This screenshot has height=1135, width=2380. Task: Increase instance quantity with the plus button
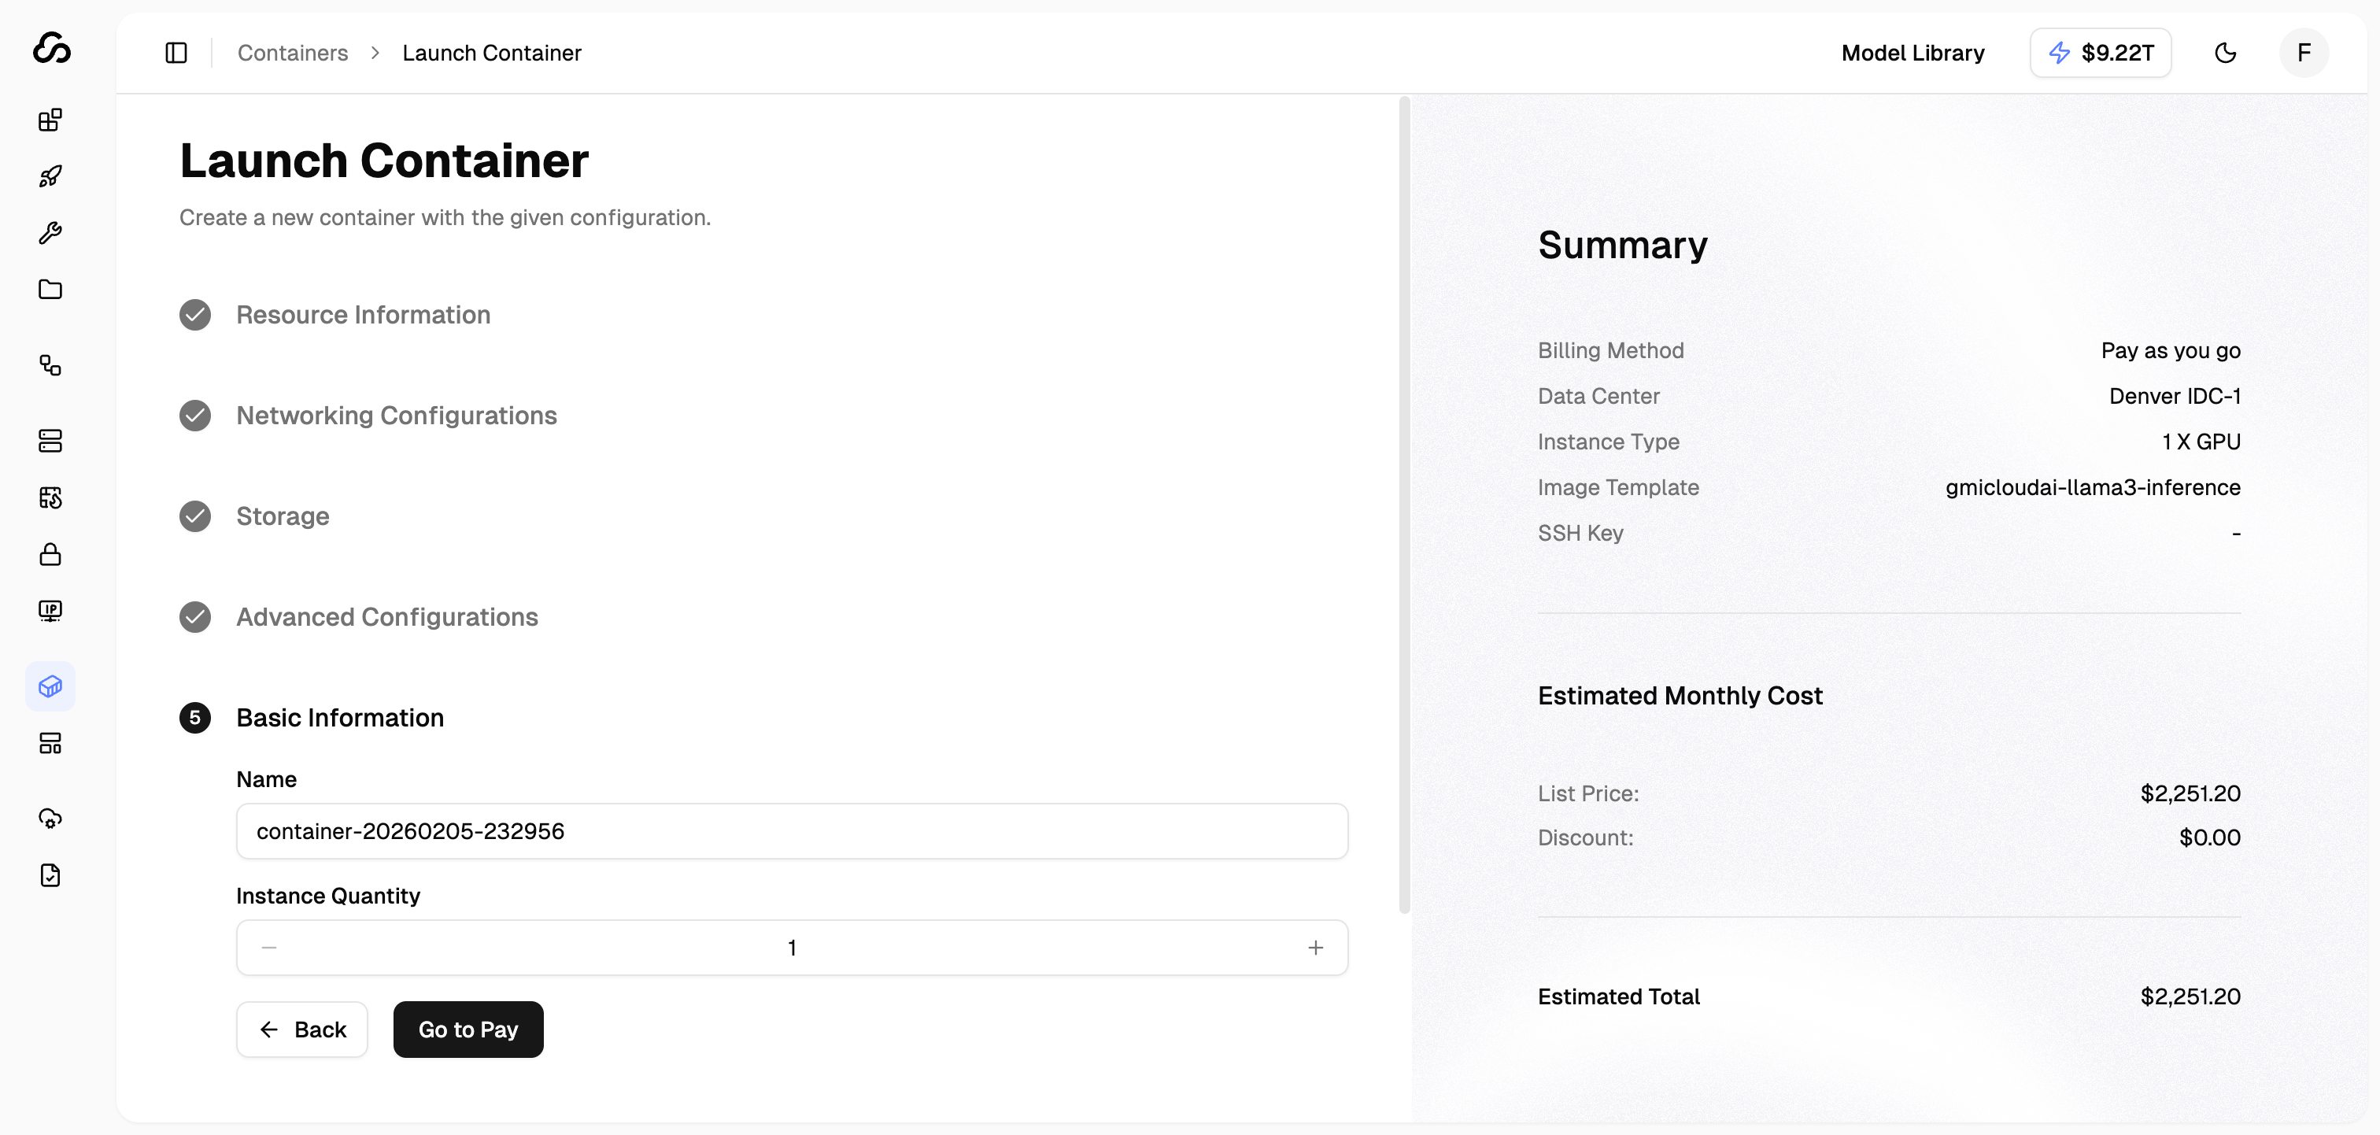1314,948
